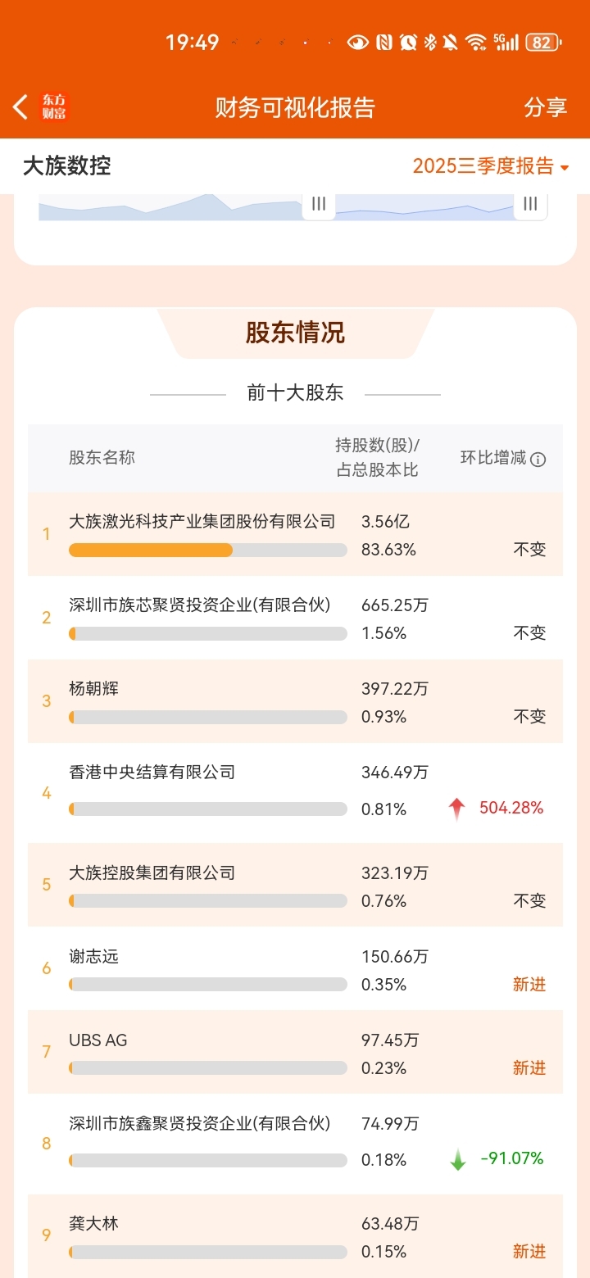Open the 2025三季度报告 period dropdown
Viewport: 590px width, 1278px height.
point(491,166)
